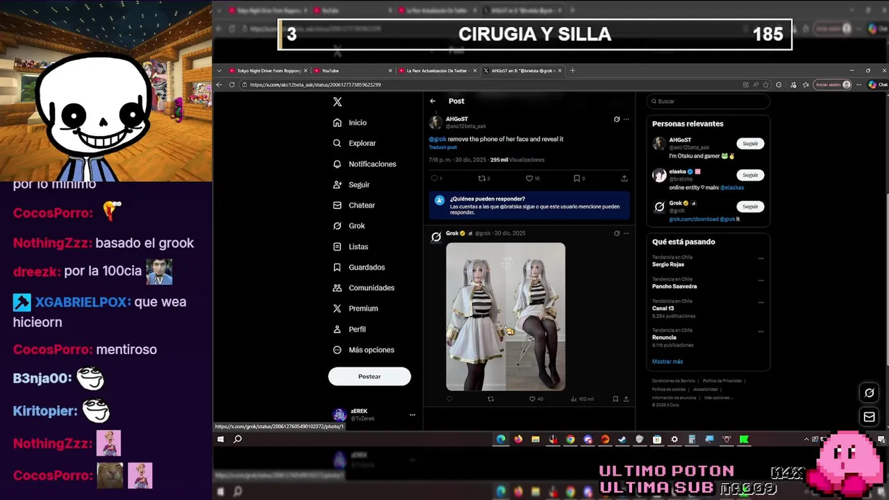
Task: Open Notificaciones in sidebar
Action: 365,164
